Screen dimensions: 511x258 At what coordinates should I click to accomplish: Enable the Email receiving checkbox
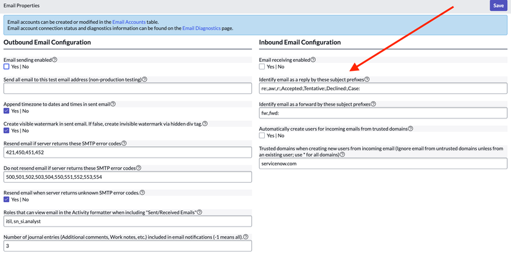pyautogui.click(x=262, y=67)
